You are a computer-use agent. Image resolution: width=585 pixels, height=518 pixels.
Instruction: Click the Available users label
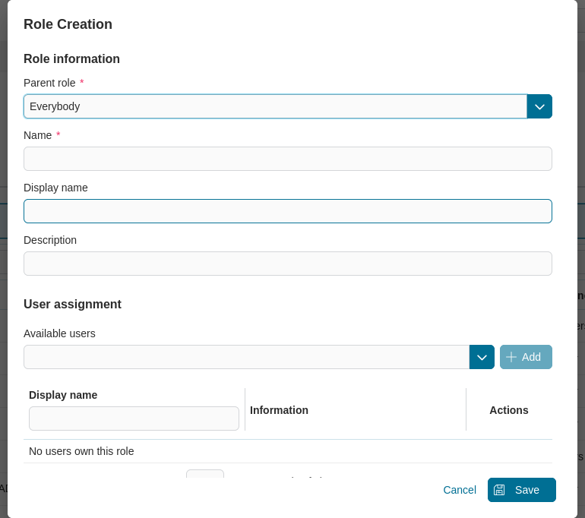(59, 333)
